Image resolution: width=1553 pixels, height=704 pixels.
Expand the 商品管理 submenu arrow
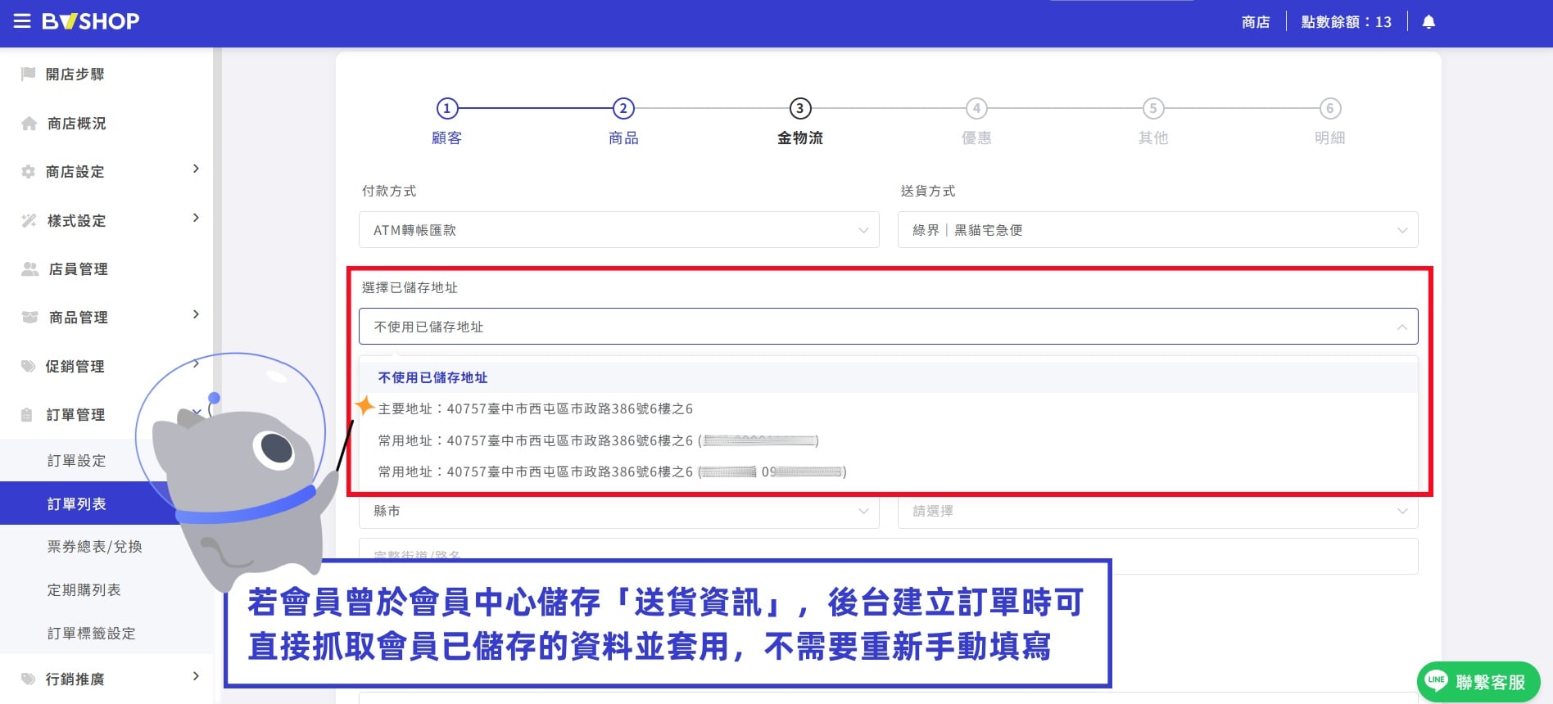(196, 314)
